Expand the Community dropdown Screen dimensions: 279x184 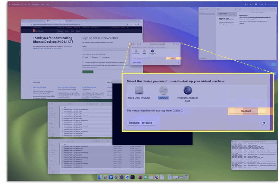click(x=86, y=28)
